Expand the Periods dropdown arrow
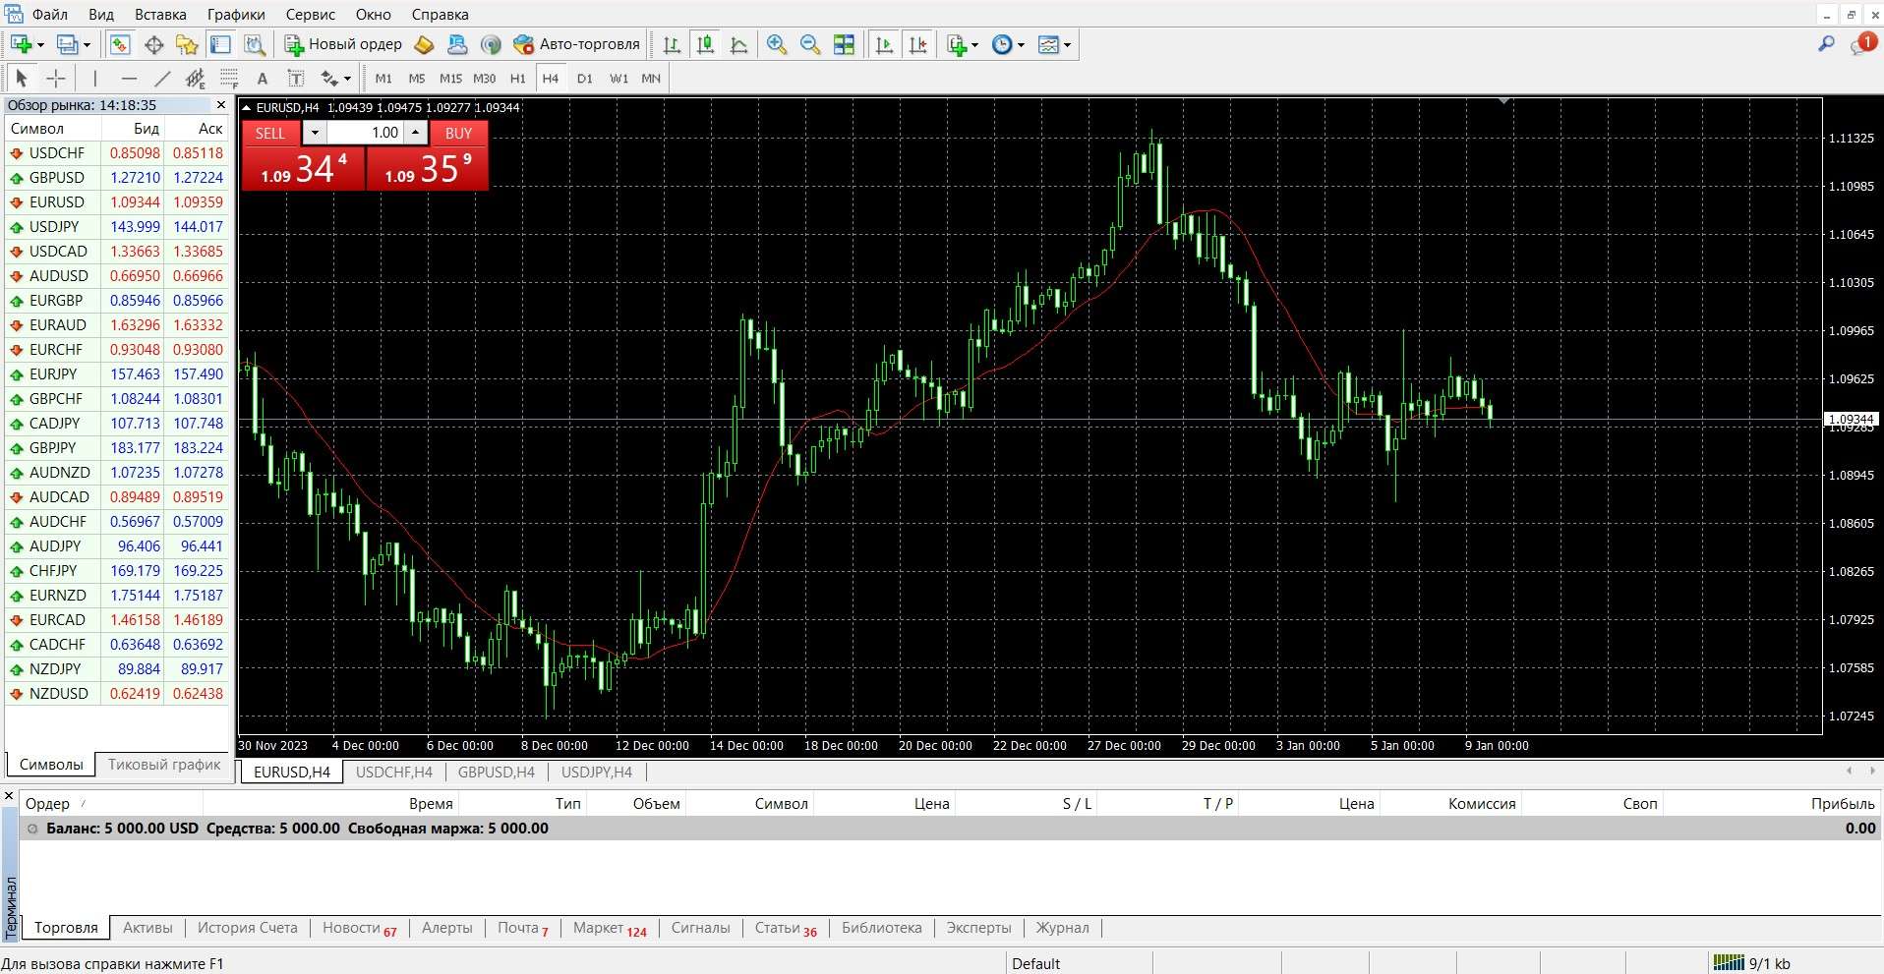Viewport: 1884px width, 974px height. (1021, 44)
